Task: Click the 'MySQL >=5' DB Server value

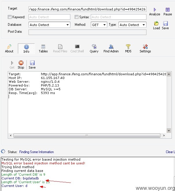Action: point(51,89)
